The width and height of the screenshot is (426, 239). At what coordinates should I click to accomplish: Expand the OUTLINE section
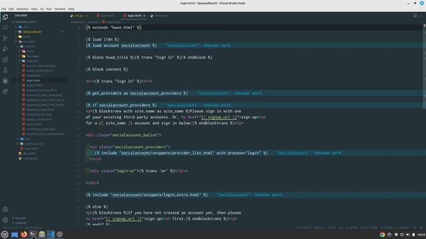click(21, 218)
